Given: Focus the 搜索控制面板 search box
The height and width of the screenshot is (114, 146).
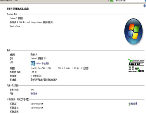Looking at the screenshot, I should [129, 1].
